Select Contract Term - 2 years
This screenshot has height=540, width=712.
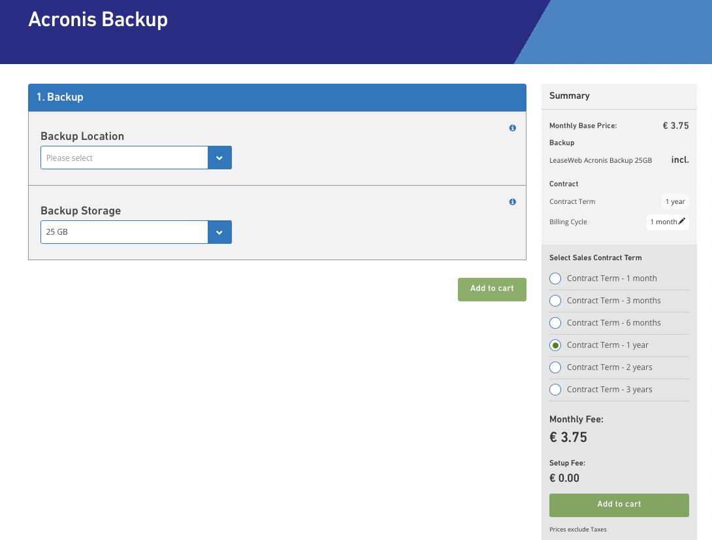coord(555,367)
